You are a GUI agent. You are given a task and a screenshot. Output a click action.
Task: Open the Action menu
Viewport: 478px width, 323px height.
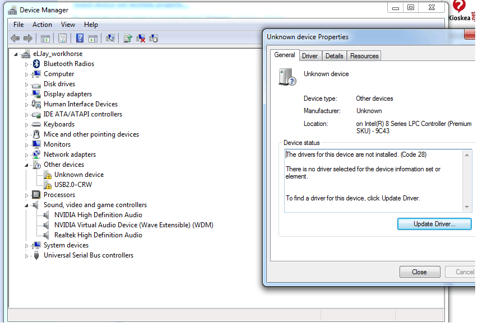[43, 25]
